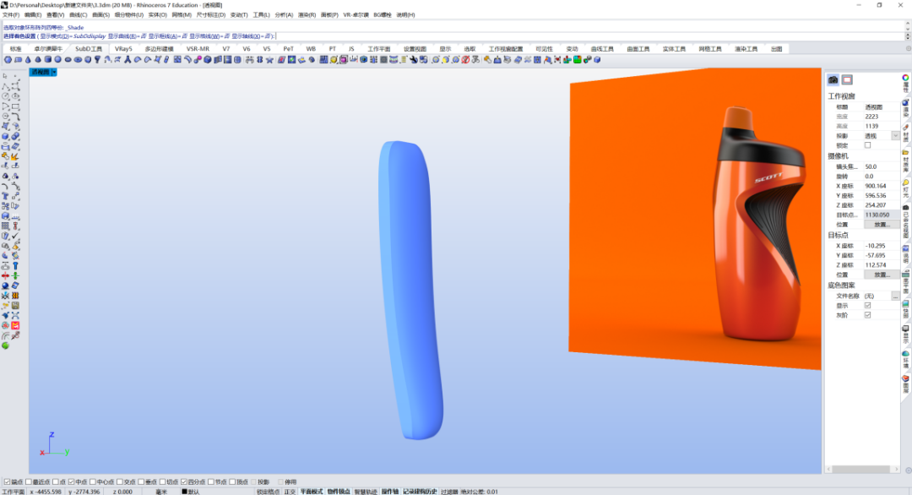Viewport: 912px width, 495px height.
Task: Switch to the 标准 toolbar tab
Action: 16,49
